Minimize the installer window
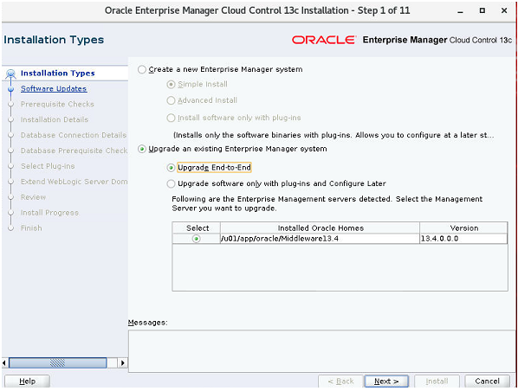Screen dimensions: 518x391 pyautogui.click(x=460, y=11)
